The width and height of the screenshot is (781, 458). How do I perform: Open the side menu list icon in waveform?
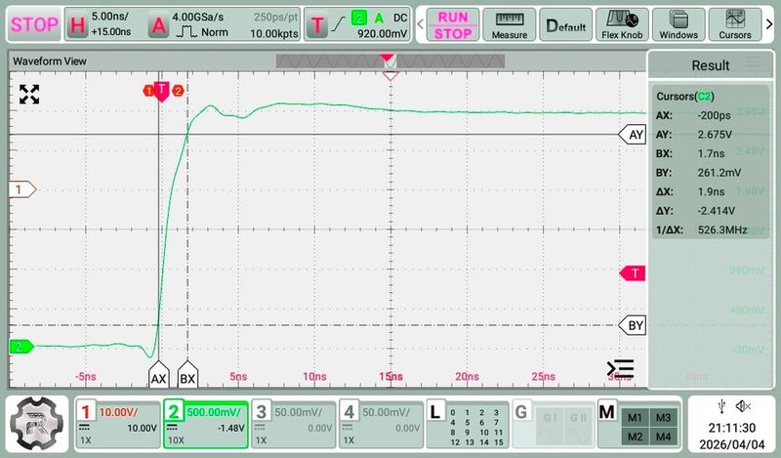pyautogui.click(x=620, y=369)
